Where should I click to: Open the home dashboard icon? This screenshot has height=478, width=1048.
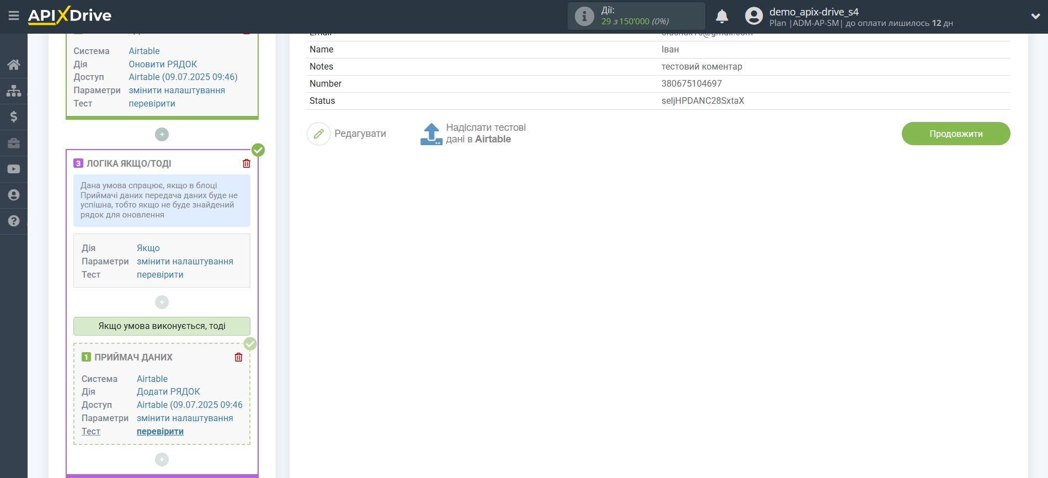coord(14,65)
